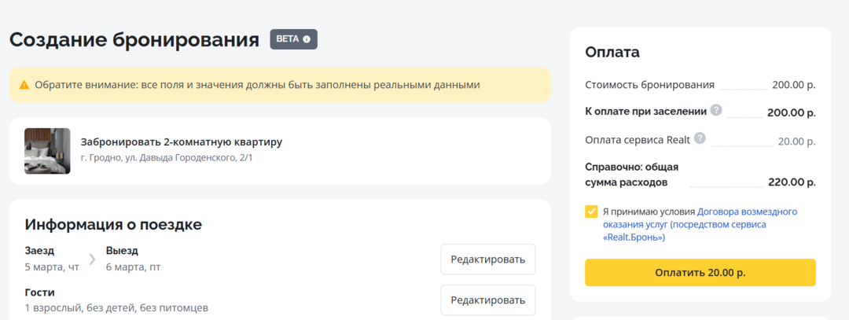Toggle the "Я принимаю условия" checkbox

(x=591, y=211)
